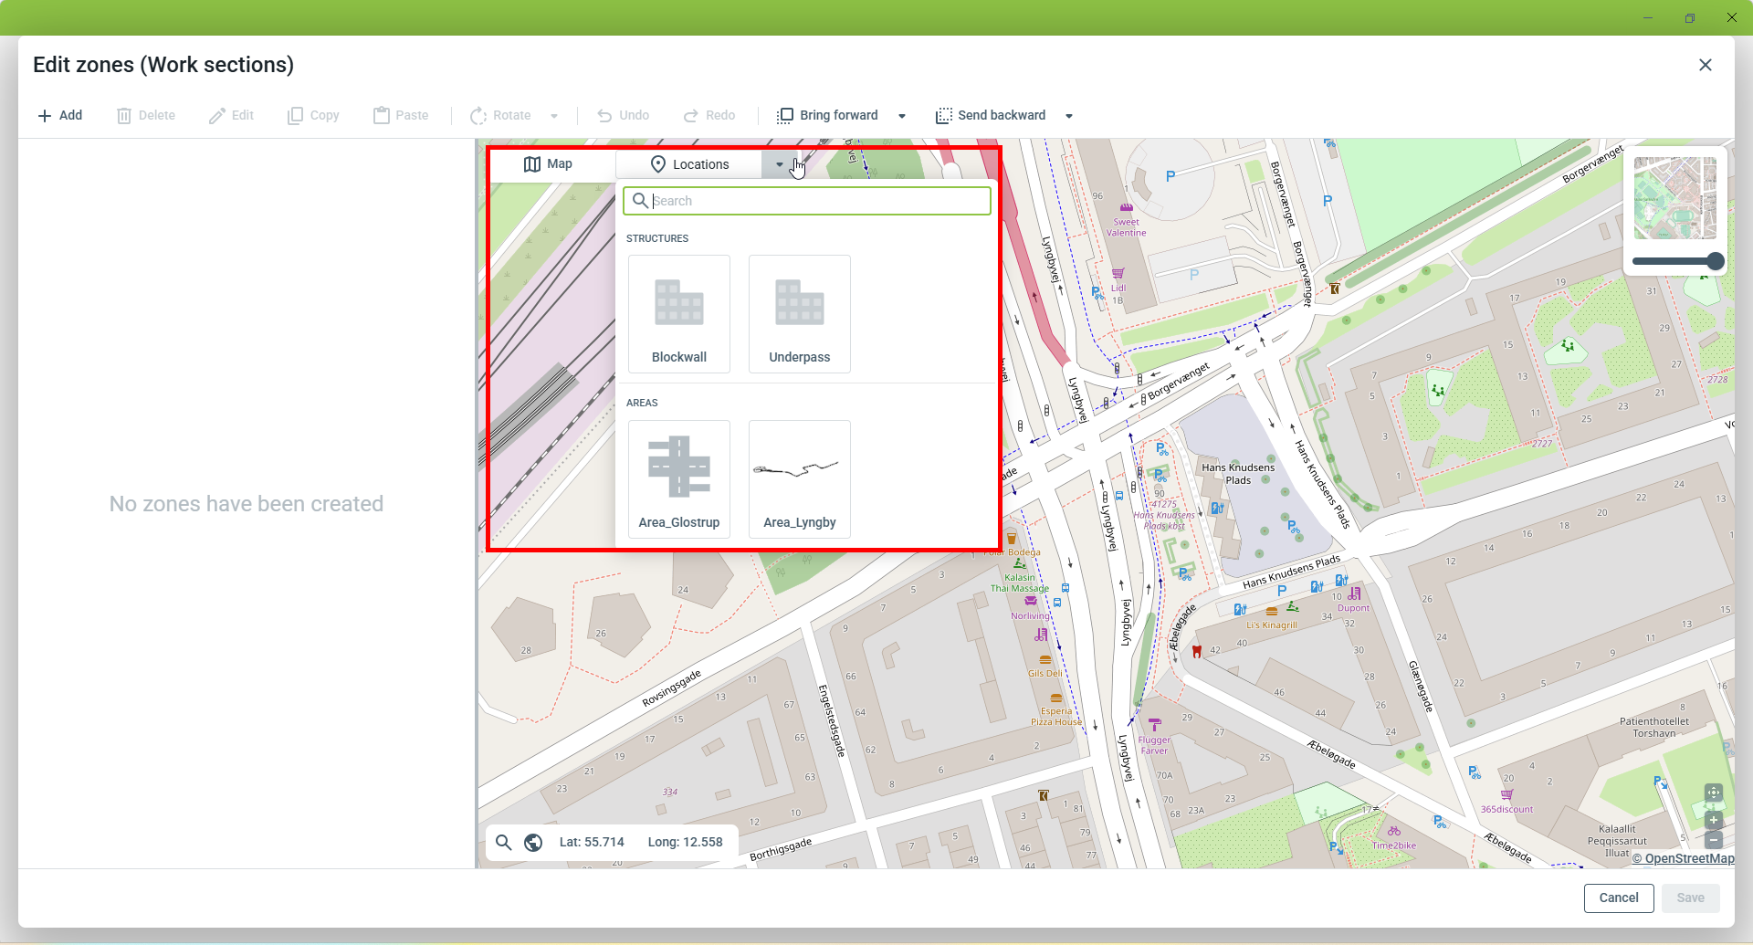Collapse the Locations dropdown arrow

[779, 164]
